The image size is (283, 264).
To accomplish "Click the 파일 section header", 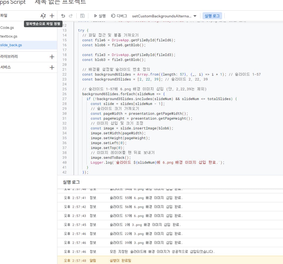I will 4,15.
